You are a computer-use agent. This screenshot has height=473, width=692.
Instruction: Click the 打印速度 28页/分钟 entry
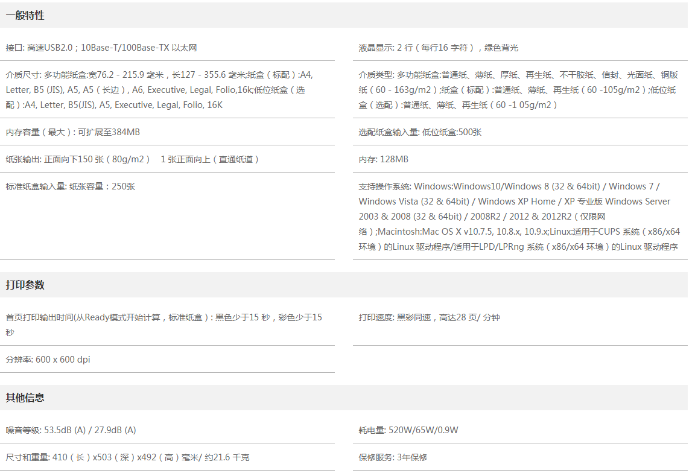[x=429, y=317]
